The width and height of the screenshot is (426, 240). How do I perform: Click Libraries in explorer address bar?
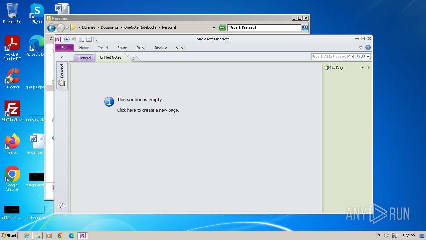89,28
